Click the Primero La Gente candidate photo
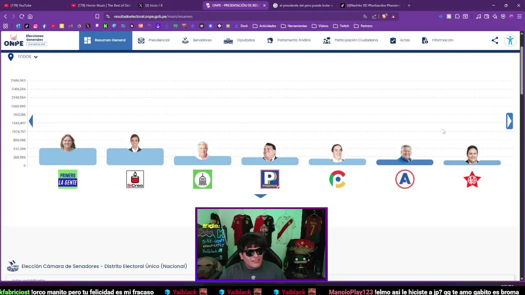Viewport: 525px width, 295px height. pos(68,143)
